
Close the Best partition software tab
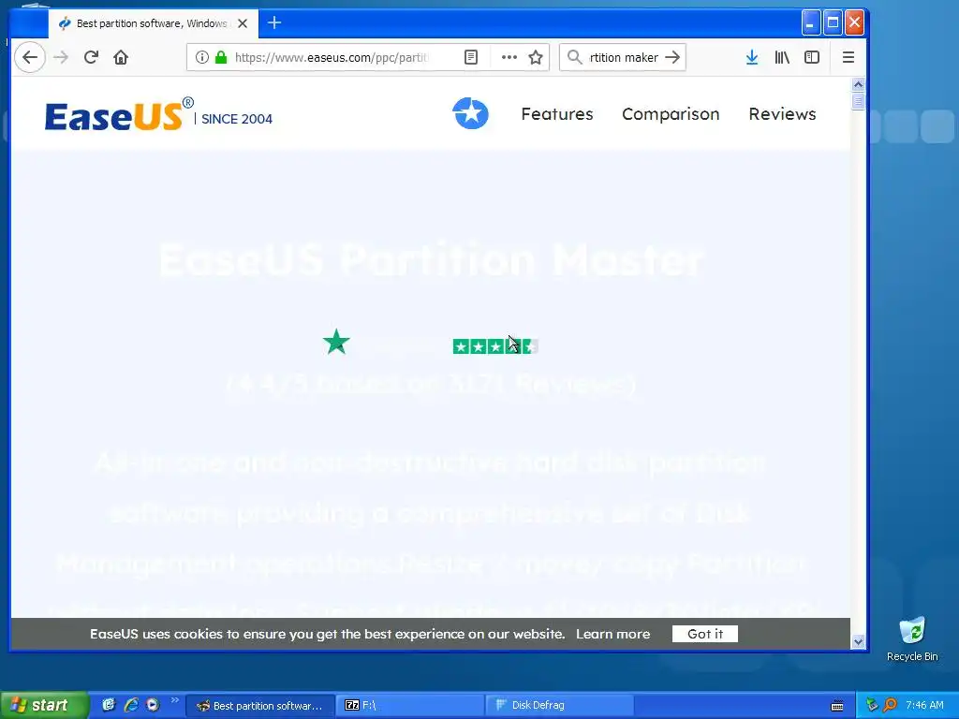pyautogui.click(x=243, y=23)
